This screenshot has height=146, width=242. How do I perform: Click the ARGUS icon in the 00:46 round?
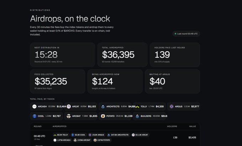point(90,135)
